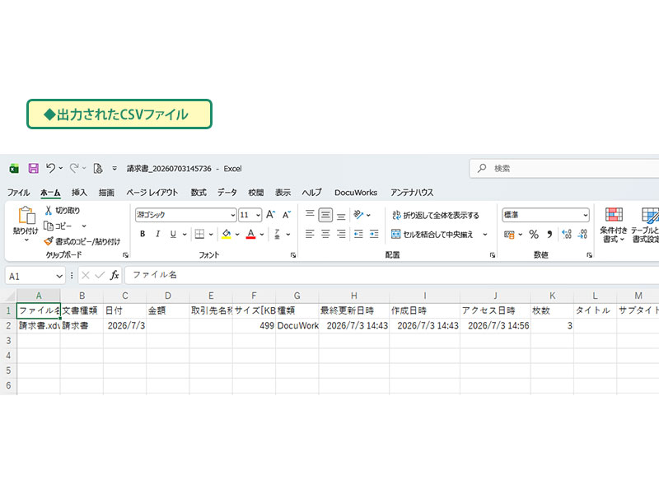Open font group dialog launcher
Screen dimensions: 659x494
293,255
